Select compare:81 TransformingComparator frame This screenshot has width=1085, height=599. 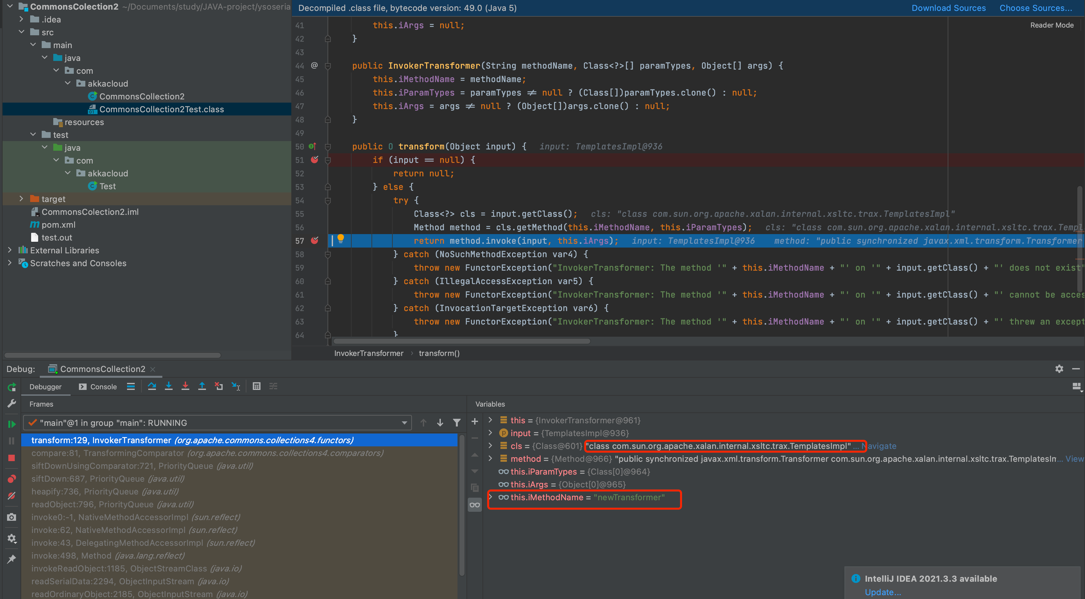239,453
